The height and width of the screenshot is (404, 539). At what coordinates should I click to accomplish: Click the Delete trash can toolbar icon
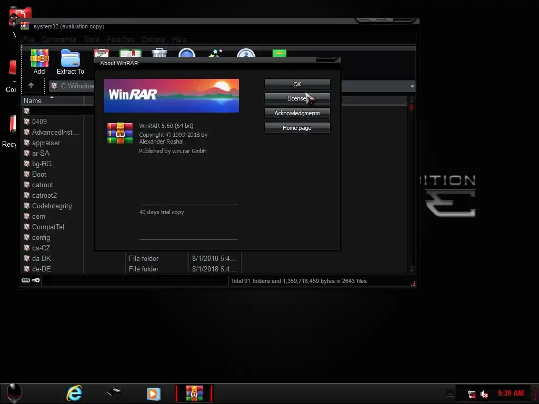pyautogui.click(x=159, y=53)
